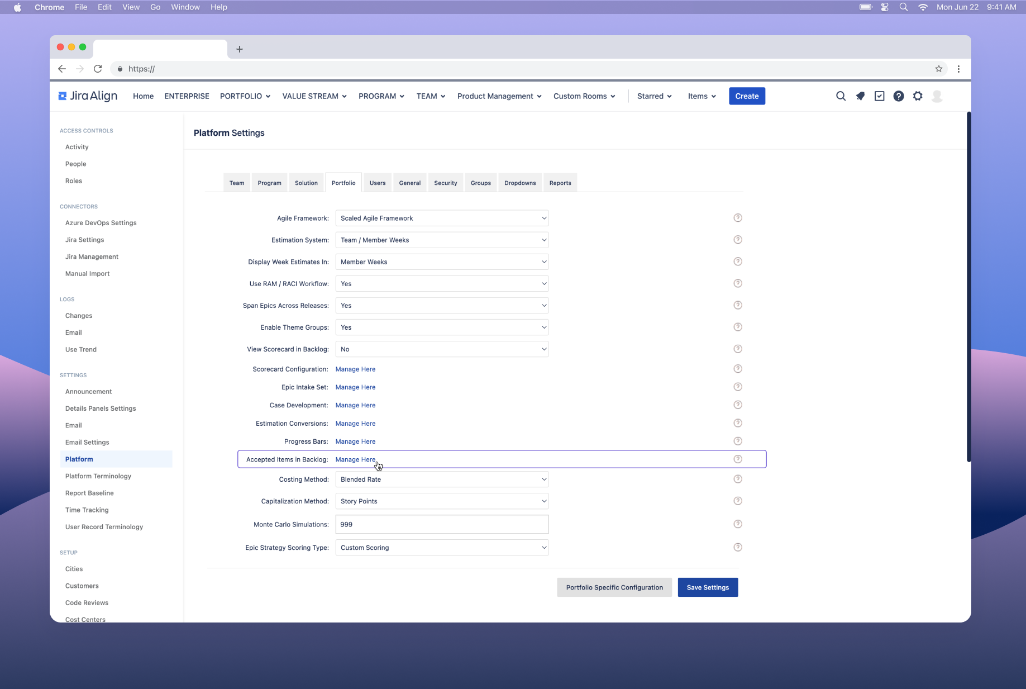
Task: Click help icon for View Scorecard in Backlog
Action: coord(738,349)
